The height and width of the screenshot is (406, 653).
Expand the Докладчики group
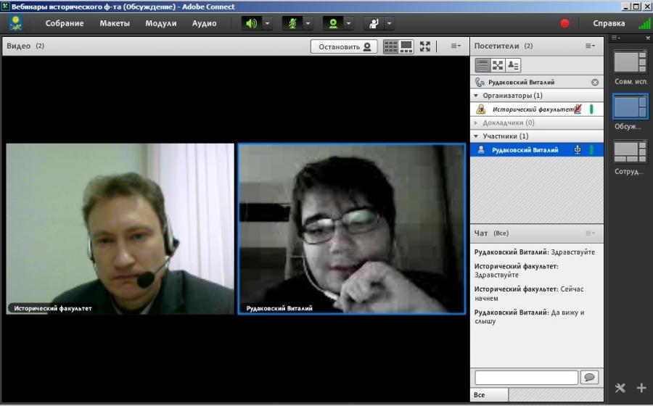476,123
